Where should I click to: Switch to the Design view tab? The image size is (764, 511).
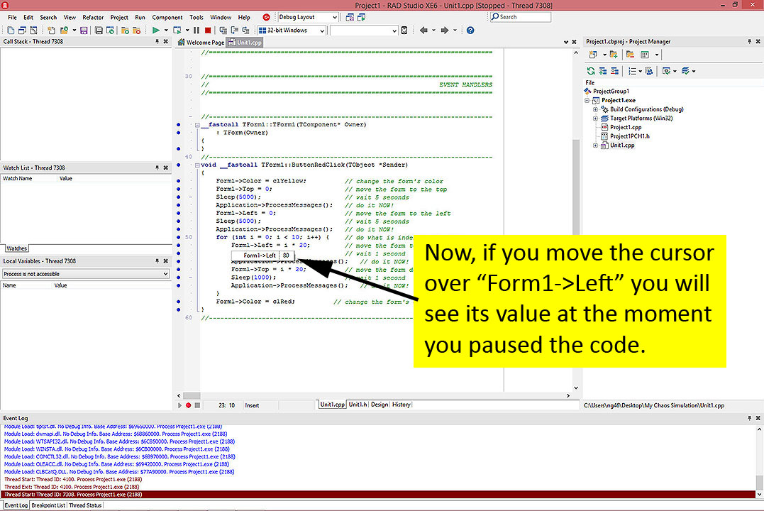click(380, 405)
